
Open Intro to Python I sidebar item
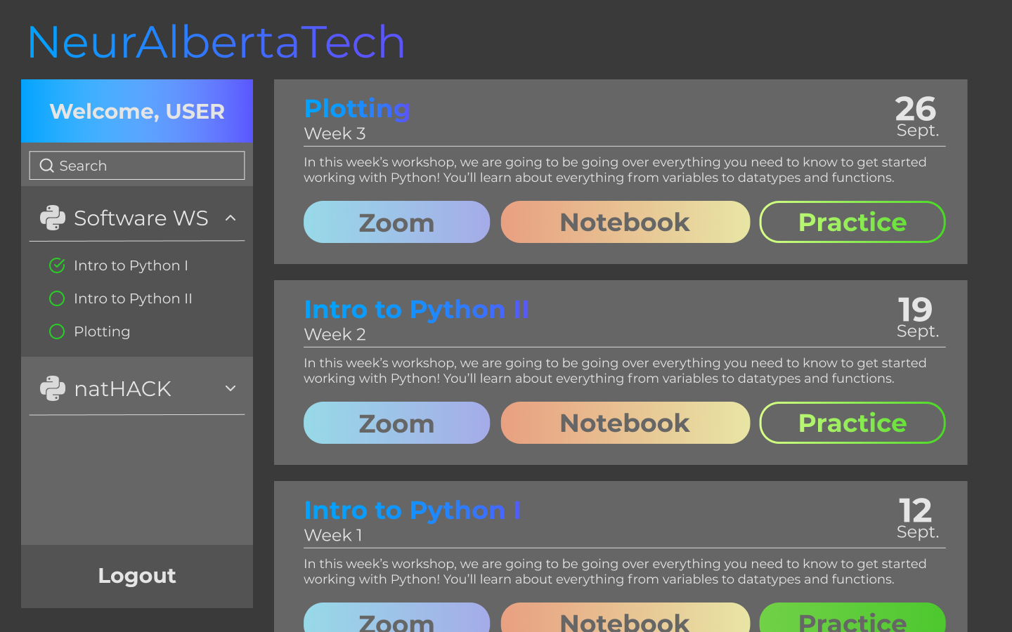(x=131, y=265)
